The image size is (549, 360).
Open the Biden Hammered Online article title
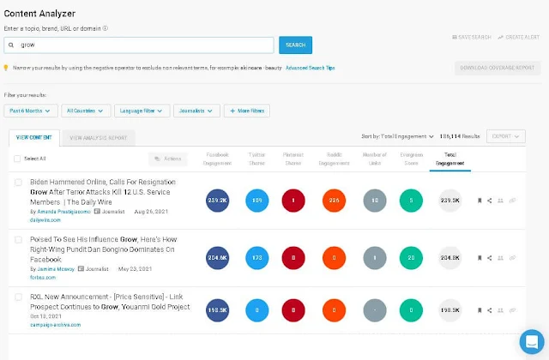point(103,192)
